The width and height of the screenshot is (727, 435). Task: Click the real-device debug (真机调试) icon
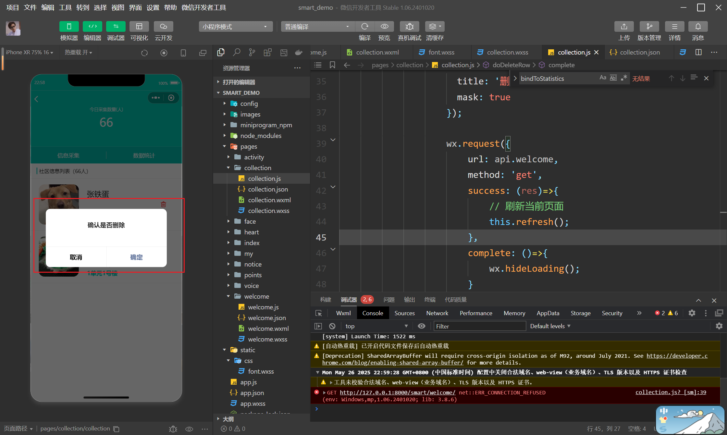[409, 27]
